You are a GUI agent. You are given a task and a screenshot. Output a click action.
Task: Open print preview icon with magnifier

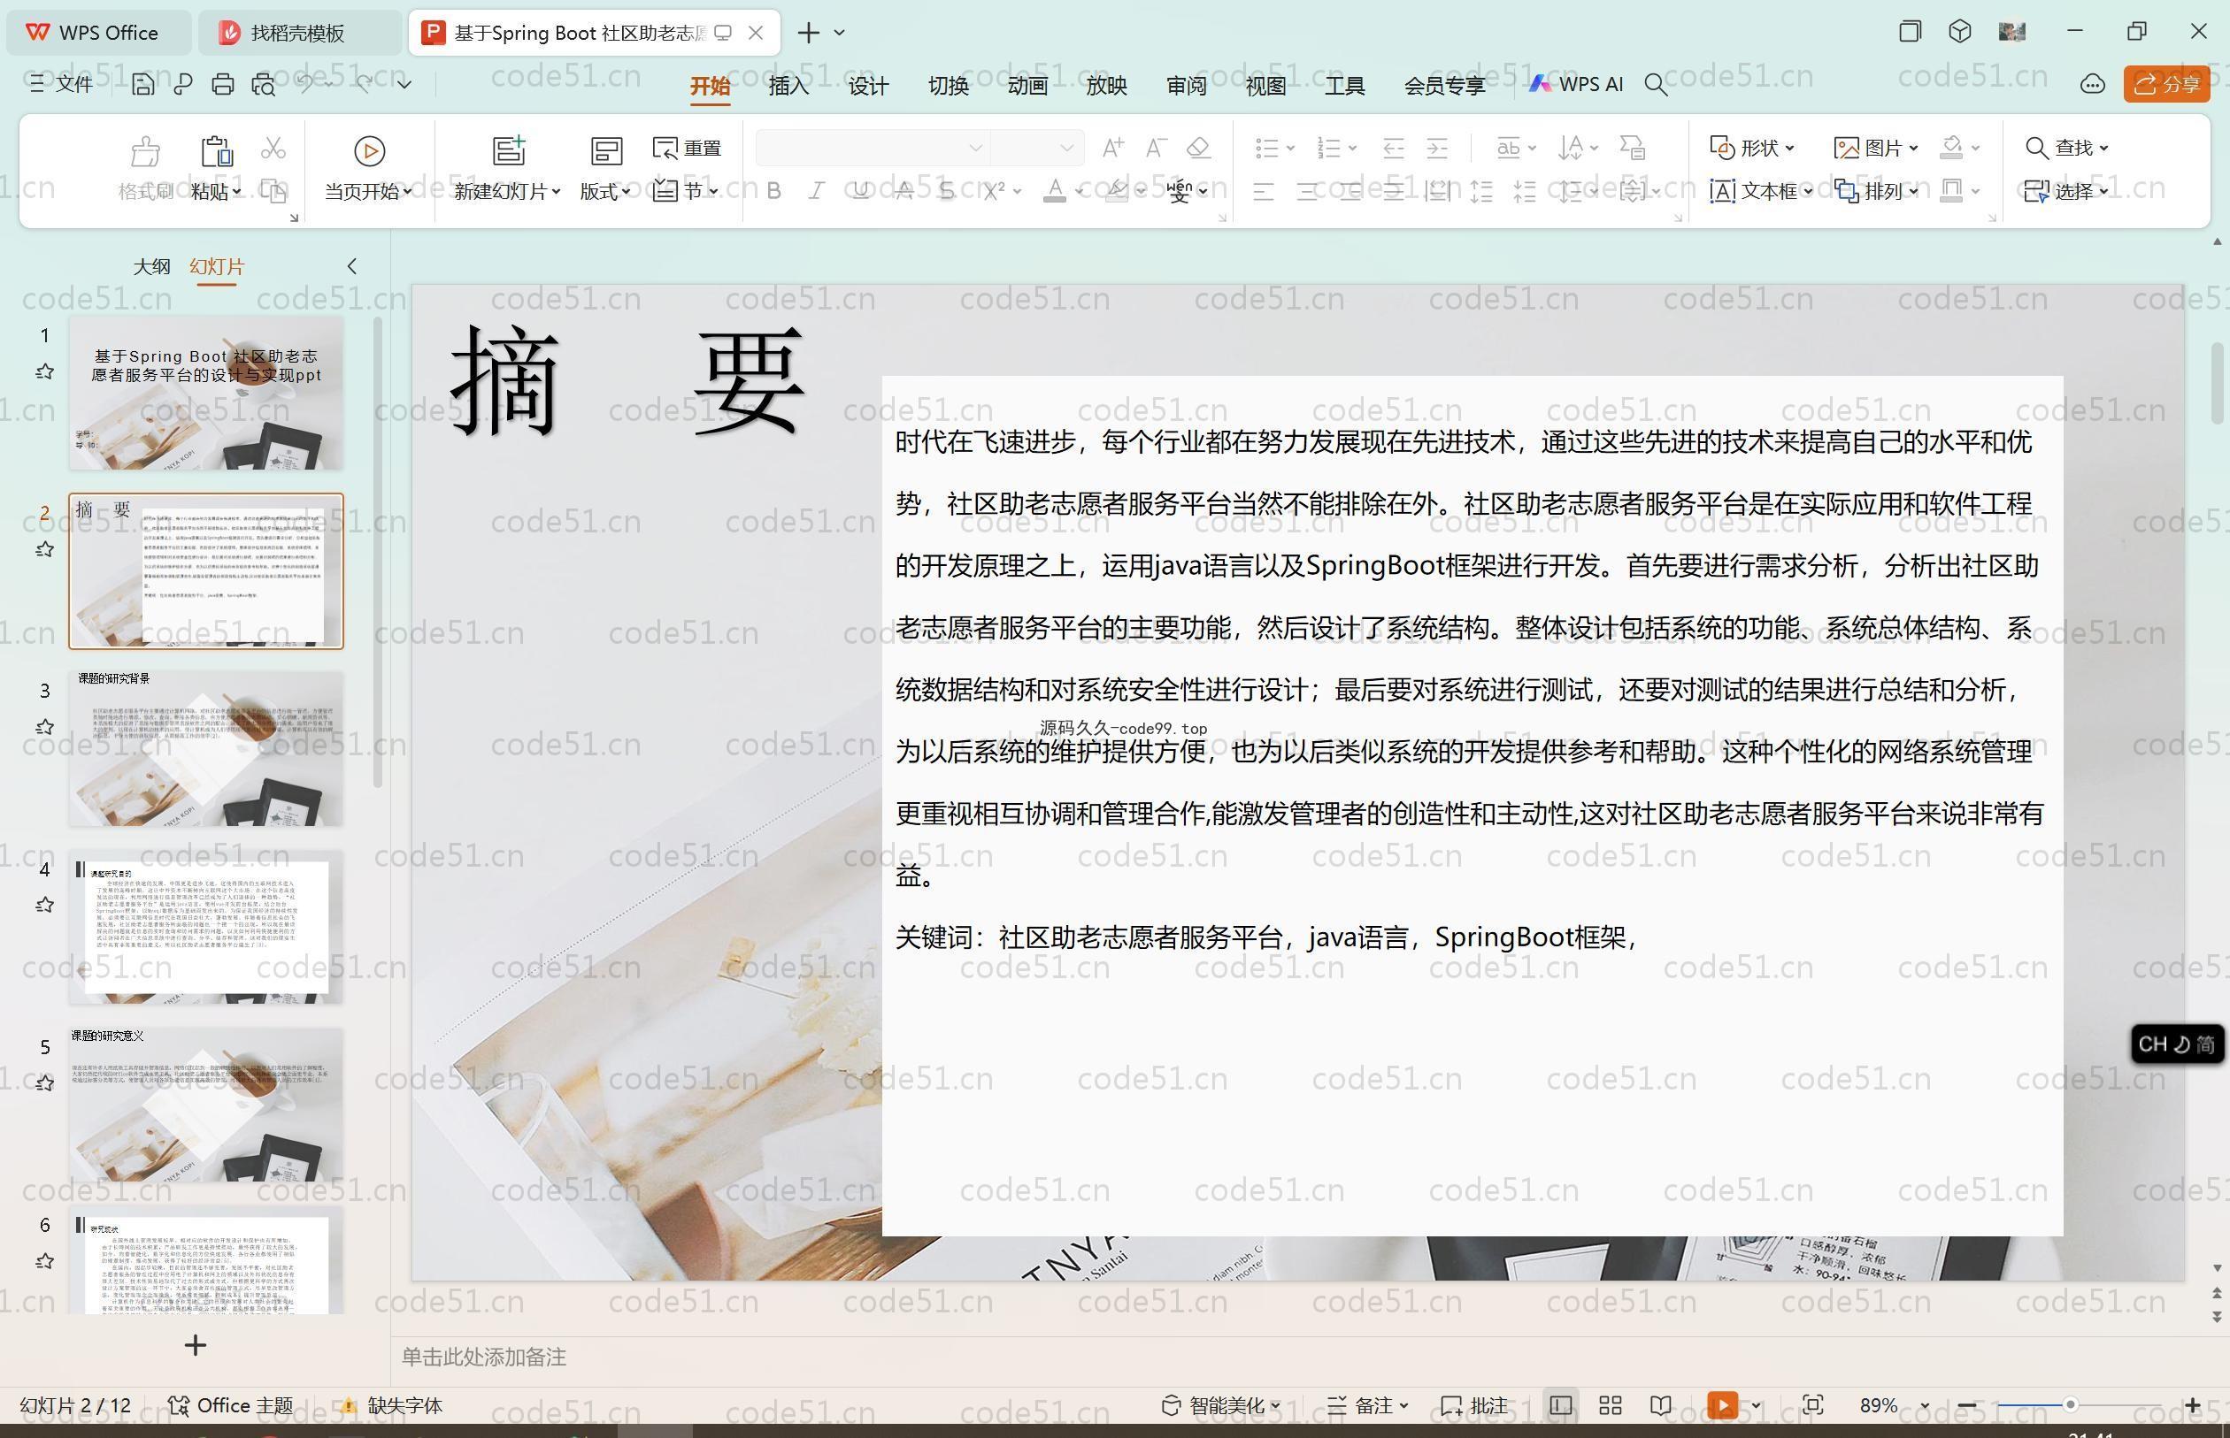tap(264, 84)
